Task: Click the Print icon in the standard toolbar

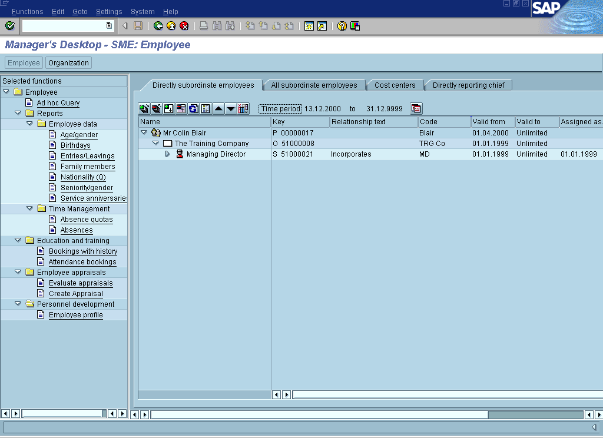Action: 204,26
